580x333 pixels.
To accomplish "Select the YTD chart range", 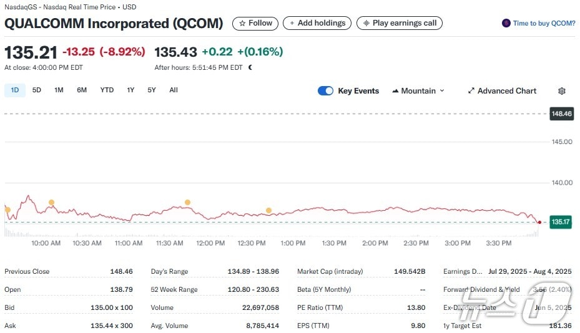I will (x=107, y=90).
